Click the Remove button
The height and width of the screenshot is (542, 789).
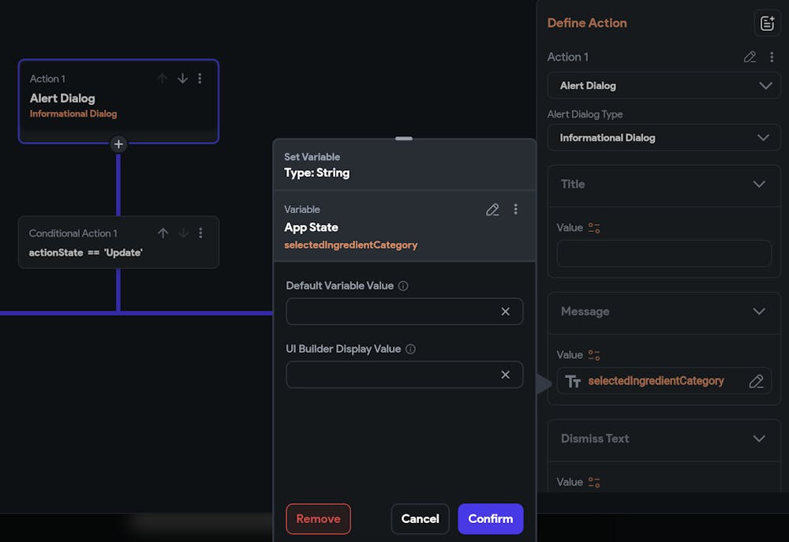point(318,519)
